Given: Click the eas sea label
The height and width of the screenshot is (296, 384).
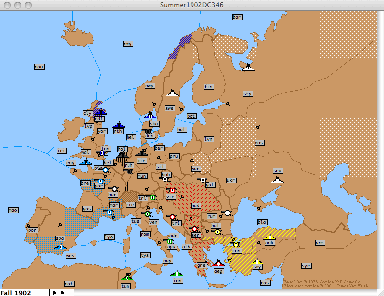Looking at the screenshot, I should coord(265,283).
